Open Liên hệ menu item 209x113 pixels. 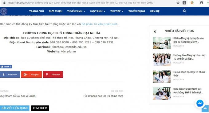pos(155,11)
